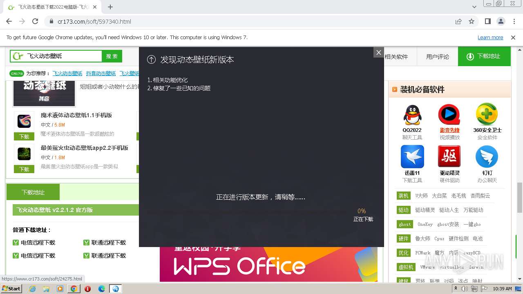Open the OneKey link

tap(425, 224)
